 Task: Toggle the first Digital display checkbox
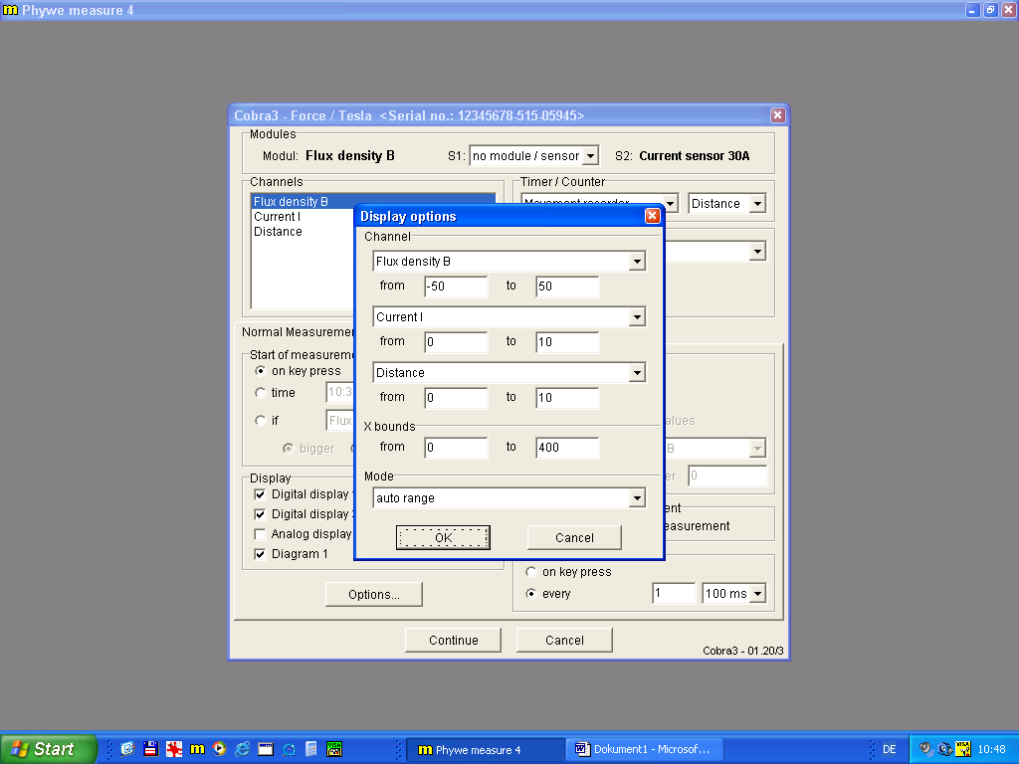260,494
